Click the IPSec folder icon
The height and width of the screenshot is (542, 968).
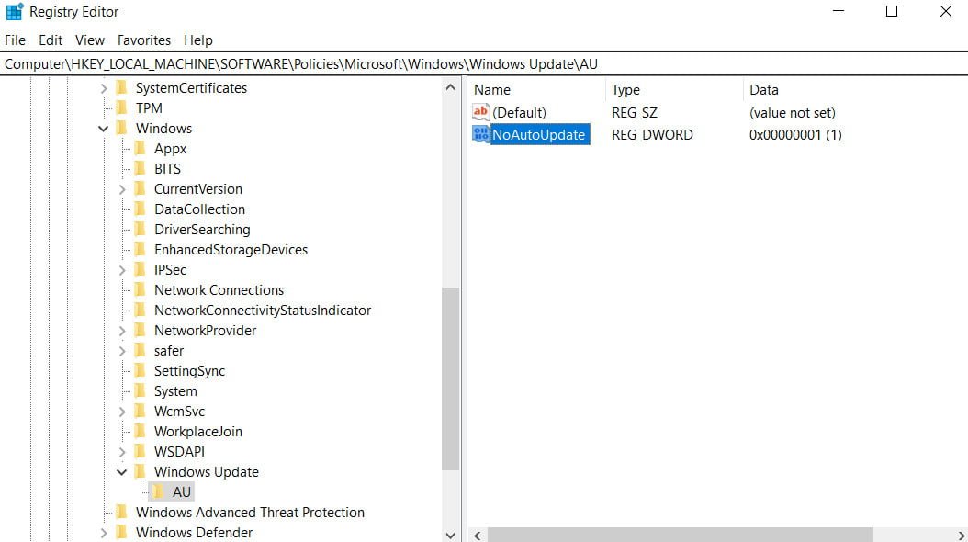point(141,270)
